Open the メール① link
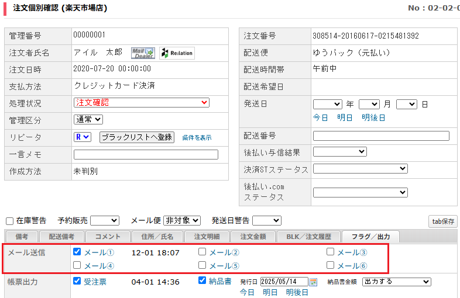Image resolution: width=460 pixels, height=298 pixels. pos(99,252)
